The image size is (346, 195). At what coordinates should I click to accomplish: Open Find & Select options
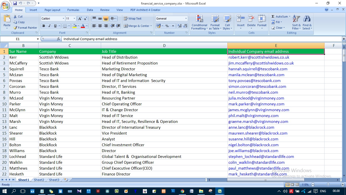[x=307, y=22]
